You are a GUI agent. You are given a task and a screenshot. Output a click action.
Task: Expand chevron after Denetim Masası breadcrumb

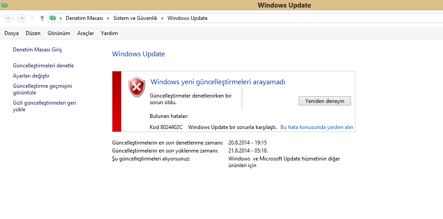click(x=108, y=18)
